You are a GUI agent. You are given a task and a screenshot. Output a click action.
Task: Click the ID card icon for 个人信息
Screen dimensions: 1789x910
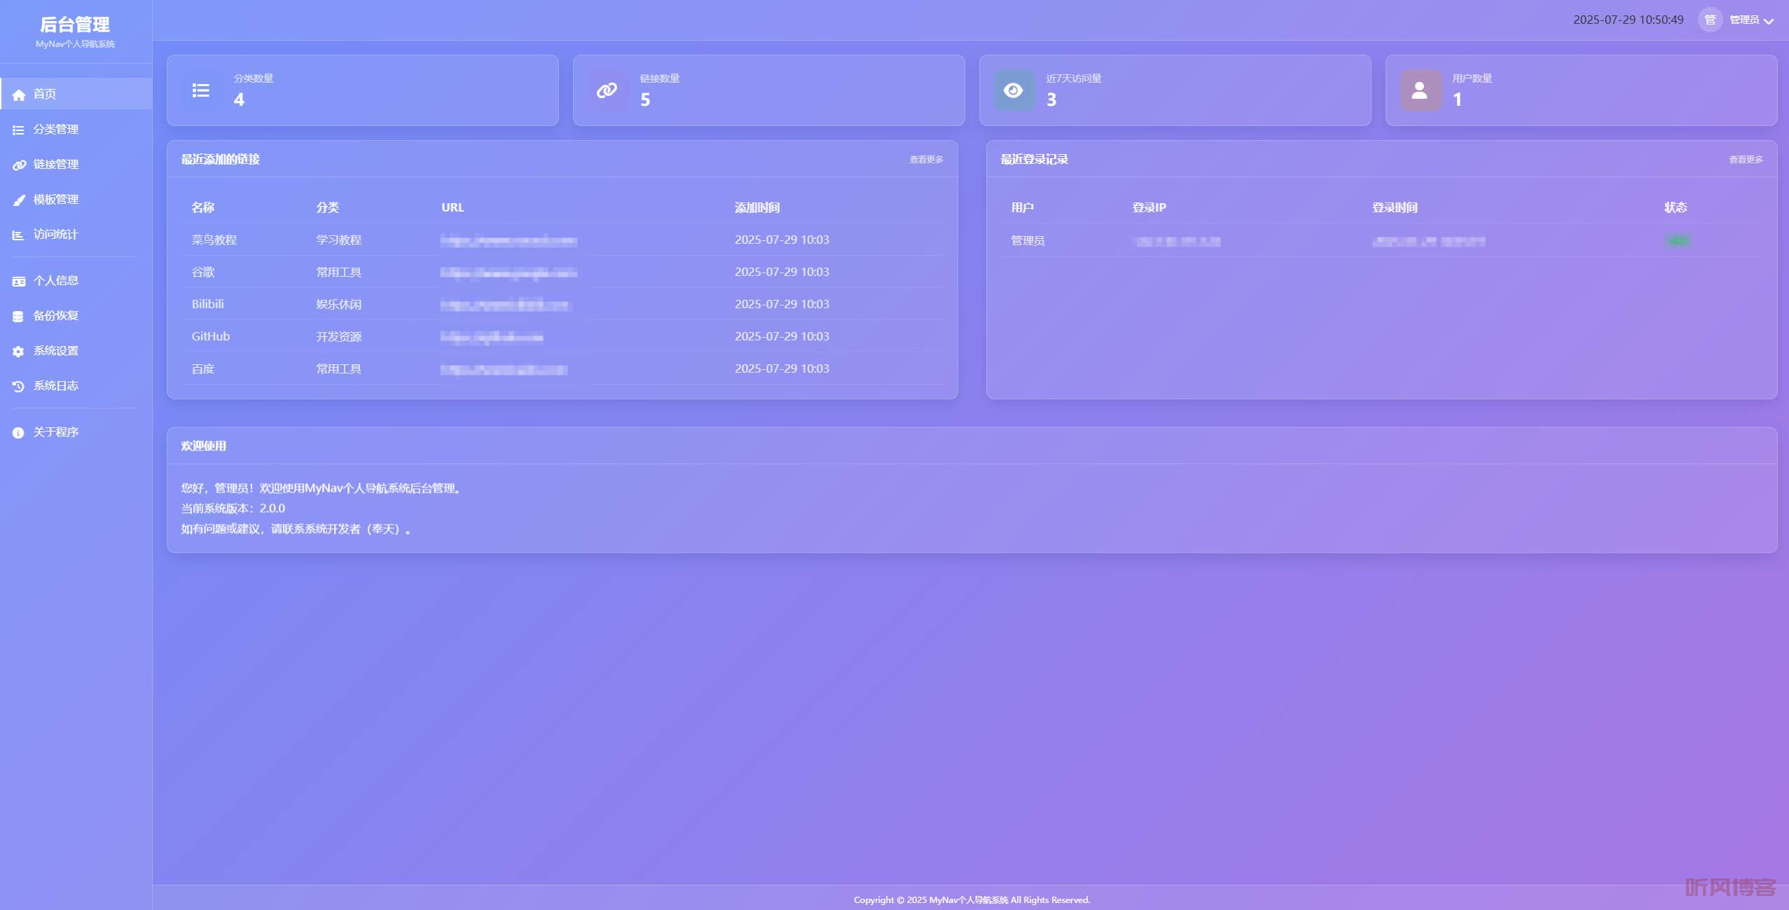18,281
